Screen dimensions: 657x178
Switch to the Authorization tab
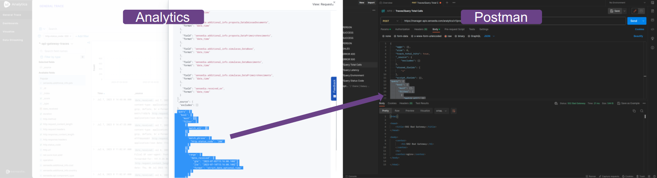402,29
